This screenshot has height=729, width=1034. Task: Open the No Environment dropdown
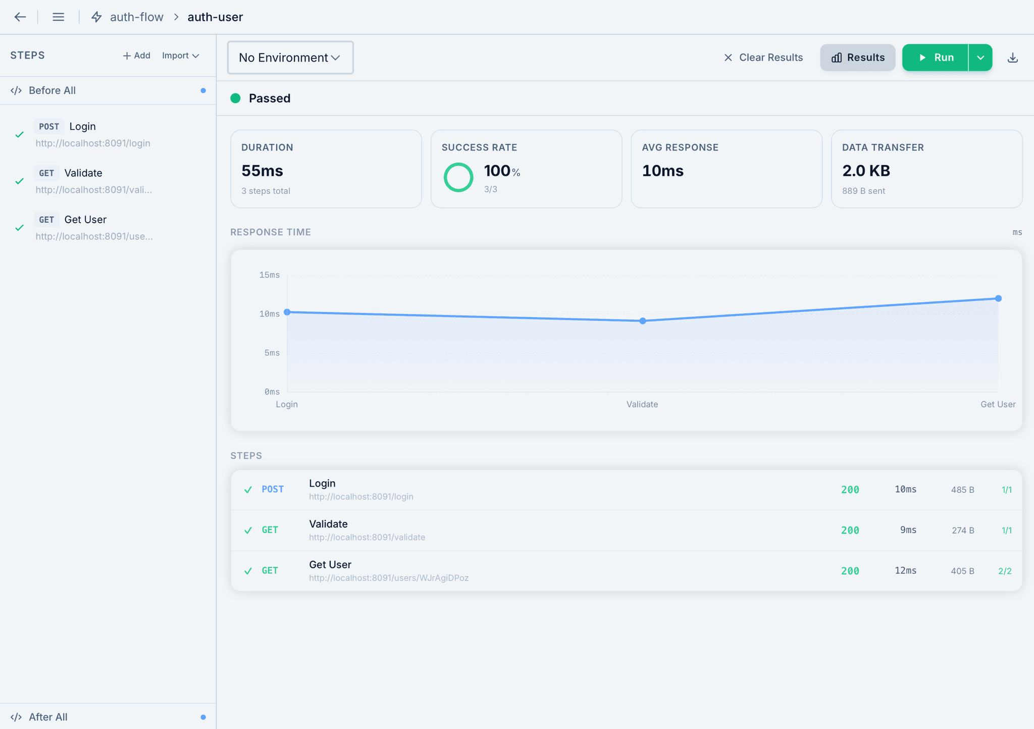pos(290,58)
